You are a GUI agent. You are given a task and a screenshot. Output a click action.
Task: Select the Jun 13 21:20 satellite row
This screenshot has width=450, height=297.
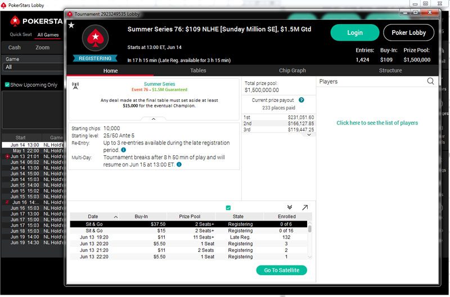click(188, 250)
